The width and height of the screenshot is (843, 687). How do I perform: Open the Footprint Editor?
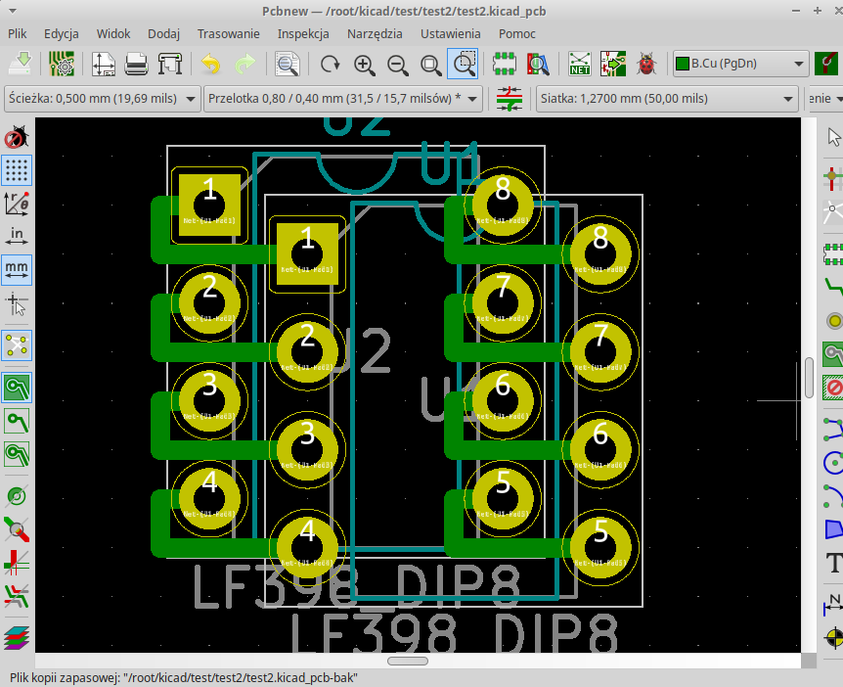click(x=505, y=64)
